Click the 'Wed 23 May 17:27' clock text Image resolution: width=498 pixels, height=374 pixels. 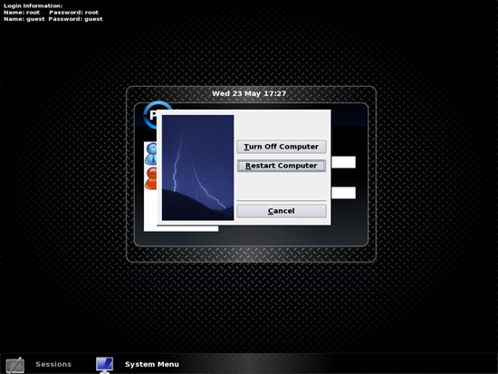pos(249,94)
